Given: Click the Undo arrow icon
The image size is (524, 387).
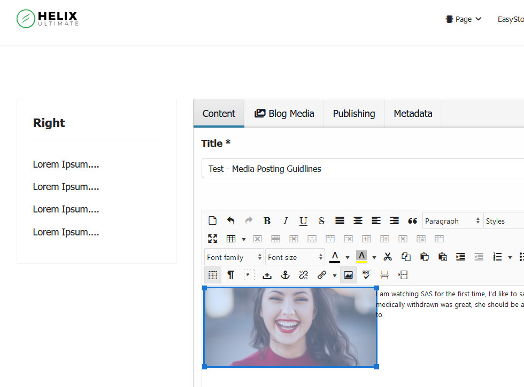Looking at the screenshot, I should pyautogui.click(x=230, y=220).
